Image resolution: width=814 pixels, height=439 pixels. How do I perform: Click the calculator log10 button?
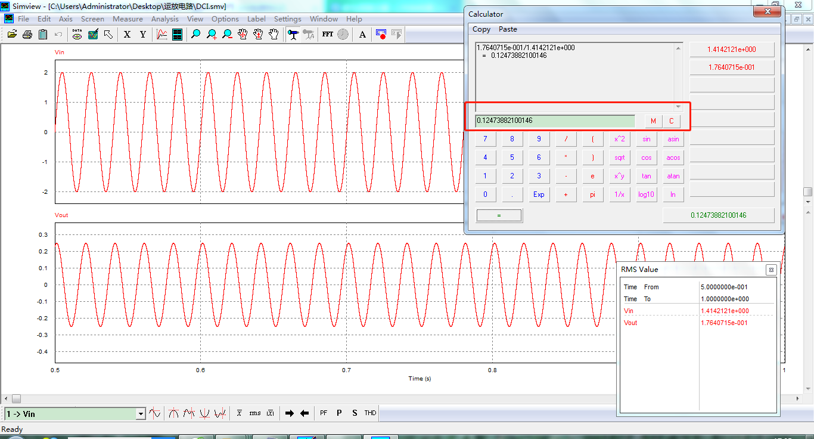pos(647,195)
